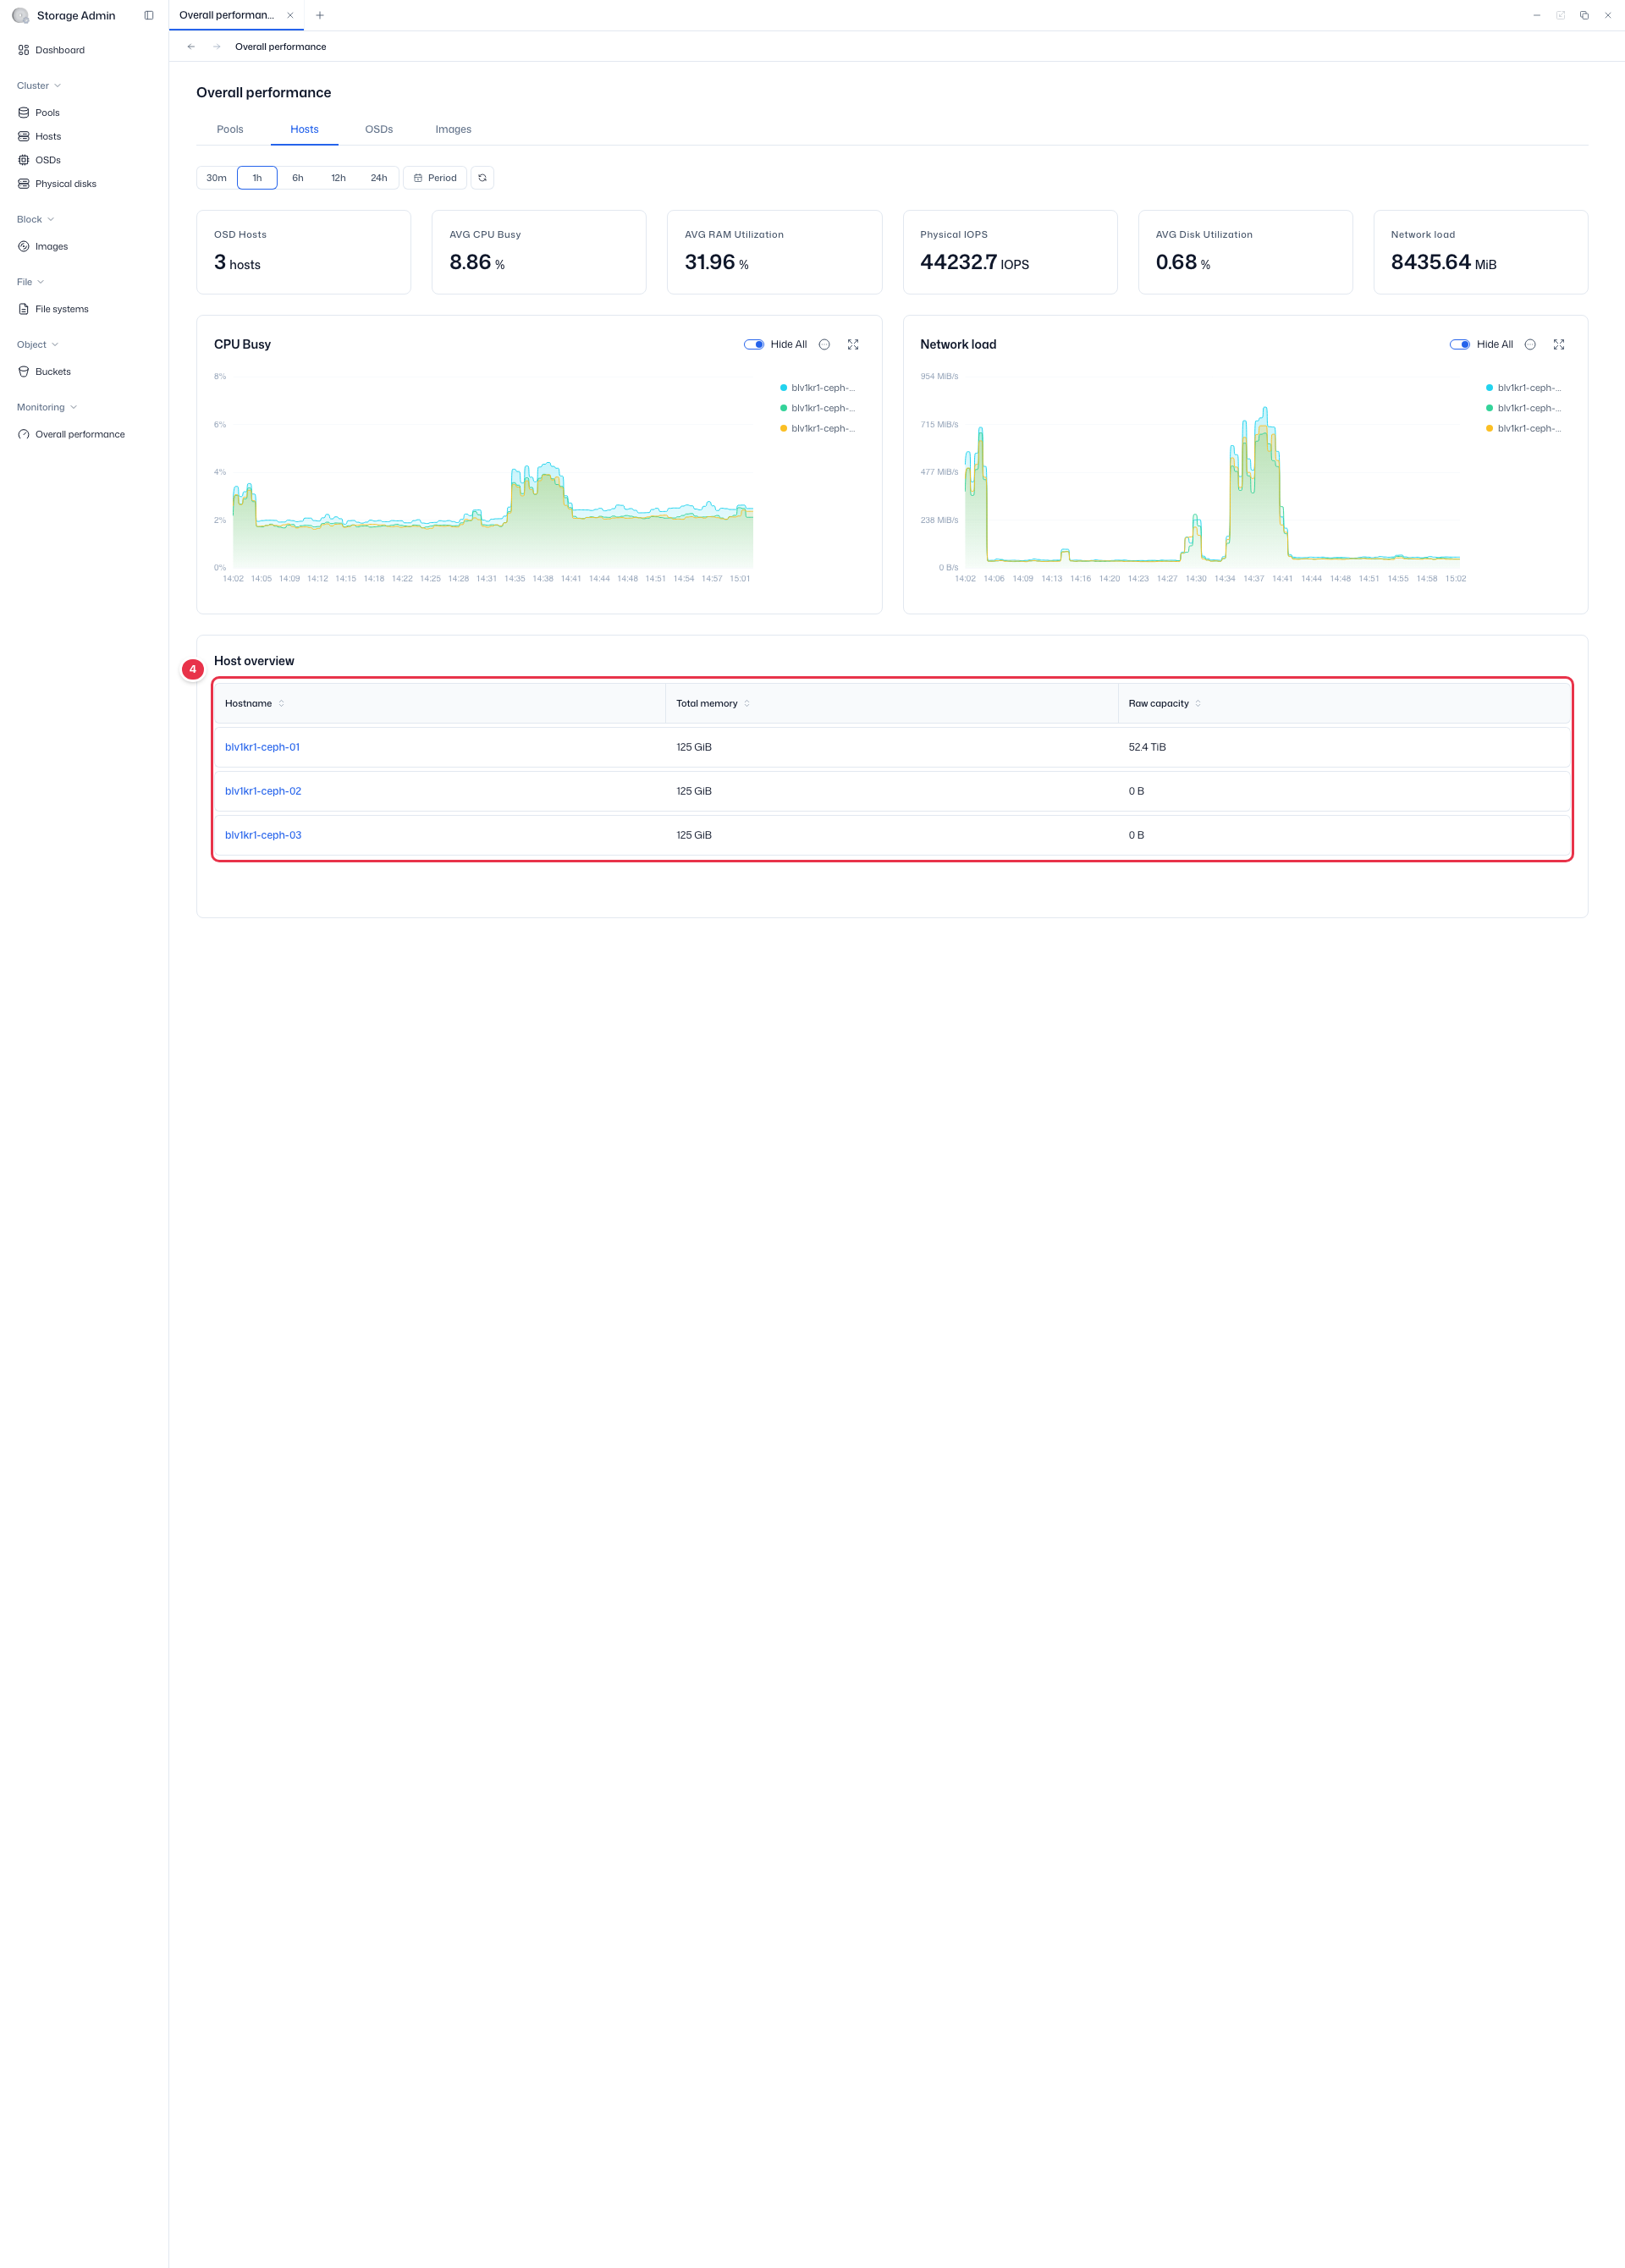Collapse the Cluster section
This screenshot has height=2268, width=1625.
pos(39,86)
